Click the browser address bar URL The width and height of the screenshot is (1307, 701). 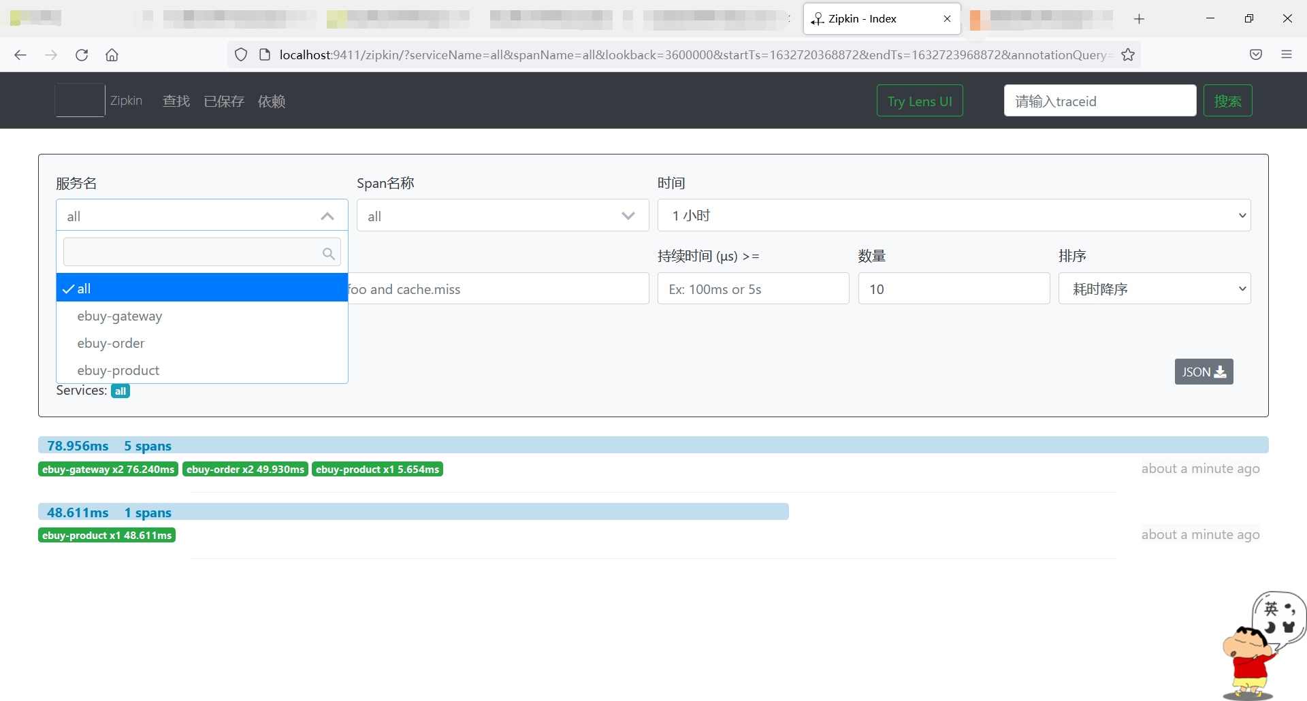694,54
